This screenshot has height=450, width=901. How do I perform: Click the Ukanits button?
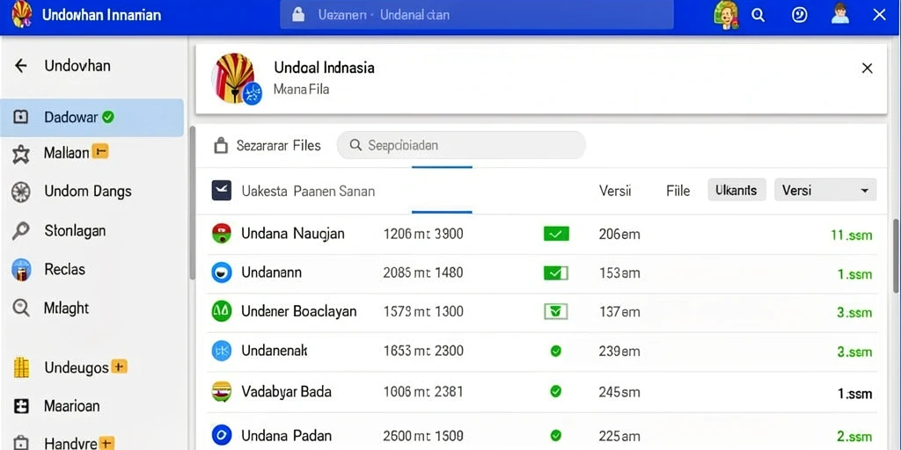click(x=736, y=190)
